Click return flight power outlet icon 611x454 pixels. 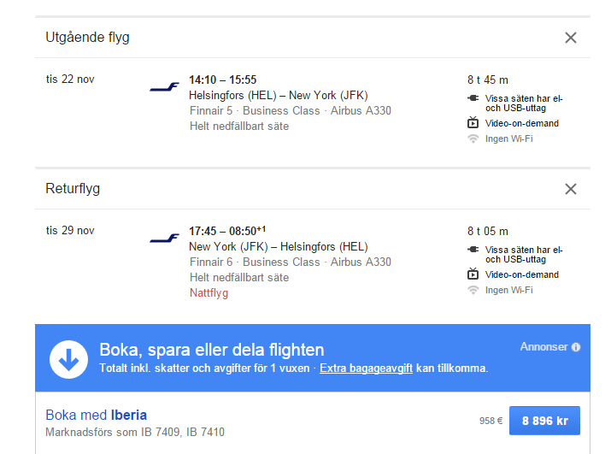pos(473,250)
